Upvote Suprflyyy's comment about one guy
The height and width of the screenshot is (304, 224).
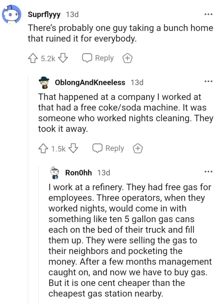32,58
